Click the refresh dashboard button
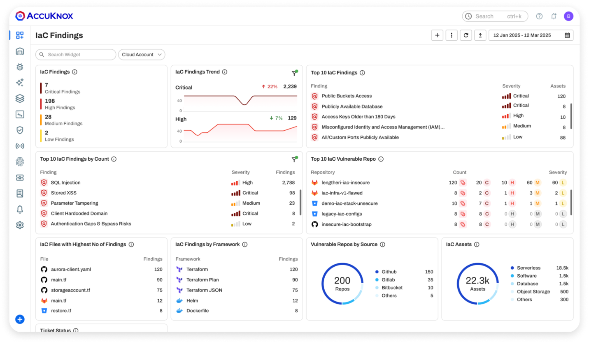 466,35
